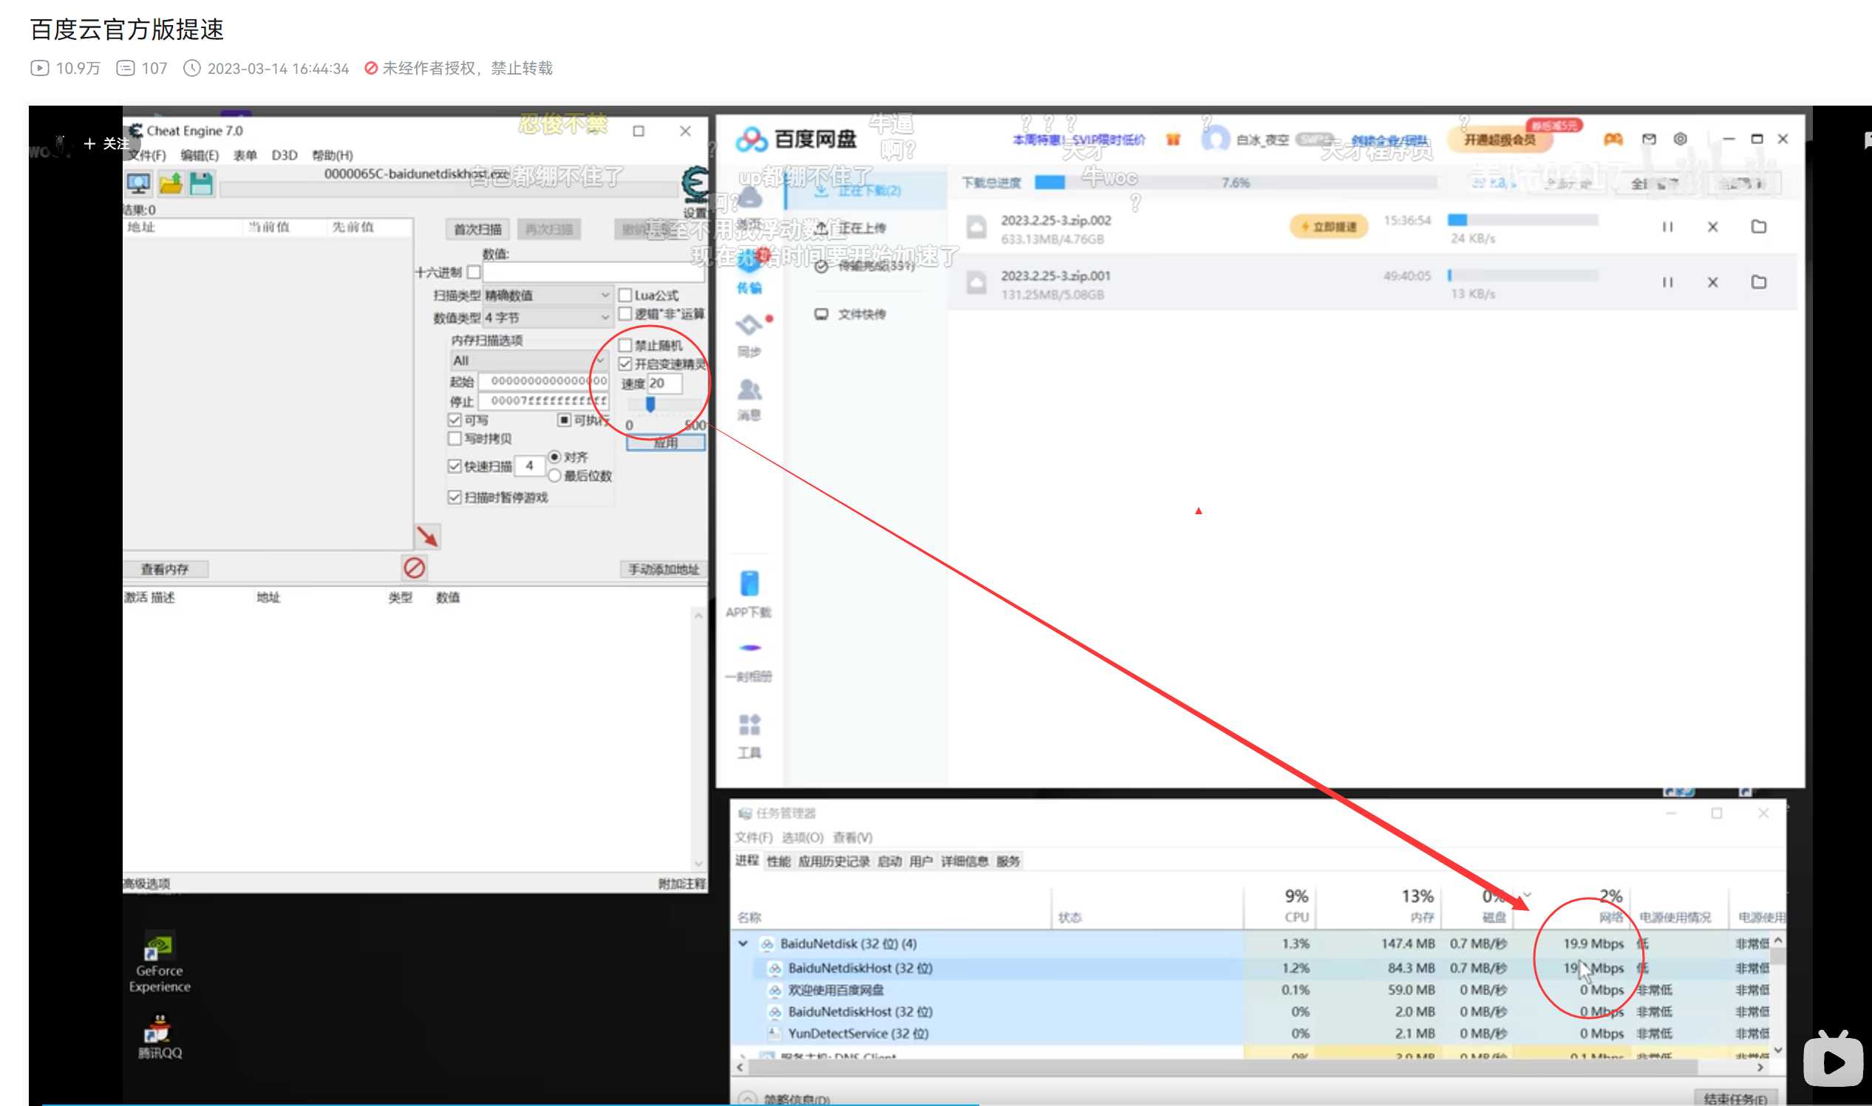Click the red arrow add-to-list icon
Screen dimensions: 1872x1106
pos(427,536)
